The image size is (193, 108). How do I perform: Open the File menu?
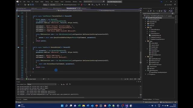point(21,1)
